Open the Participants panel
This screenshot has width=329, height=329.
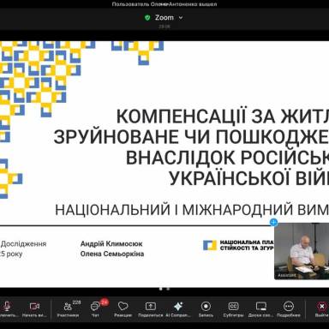coord(68,309)
